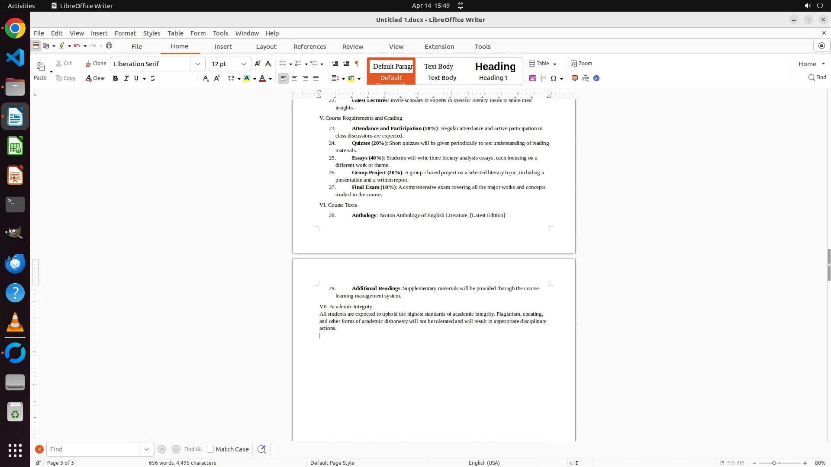
Task: Justify the paragraph text
Action: pyautogui.click(x=316, y=78)
